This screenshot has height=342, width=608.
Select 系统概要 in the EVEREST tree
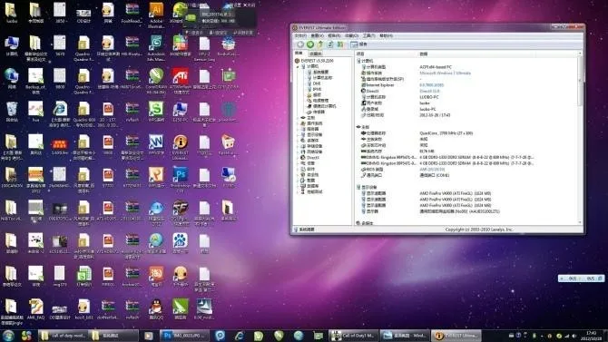318,73
